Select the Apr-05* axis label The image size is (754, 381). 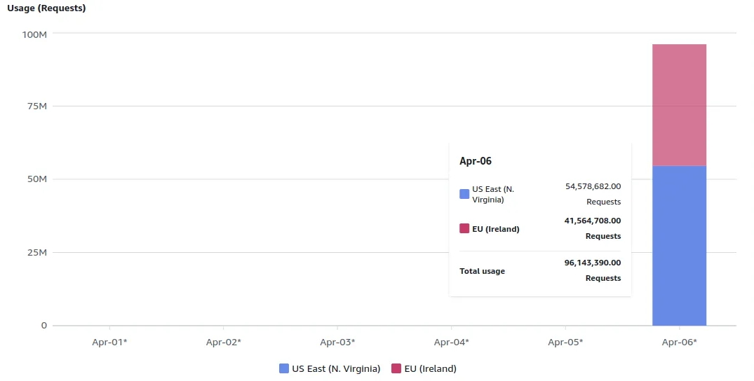click(x=565, y=342)
